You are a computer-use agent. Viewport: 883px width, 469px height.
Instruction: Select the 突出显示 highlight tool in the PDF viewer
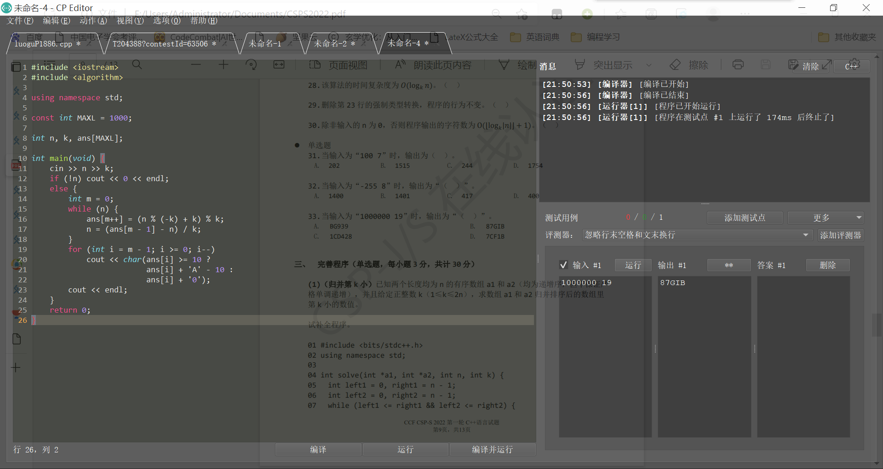603,65
